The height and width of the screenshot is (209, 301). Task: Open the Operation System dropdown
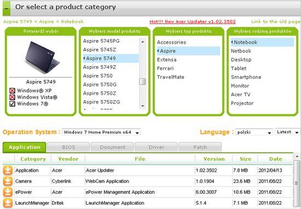101,132
